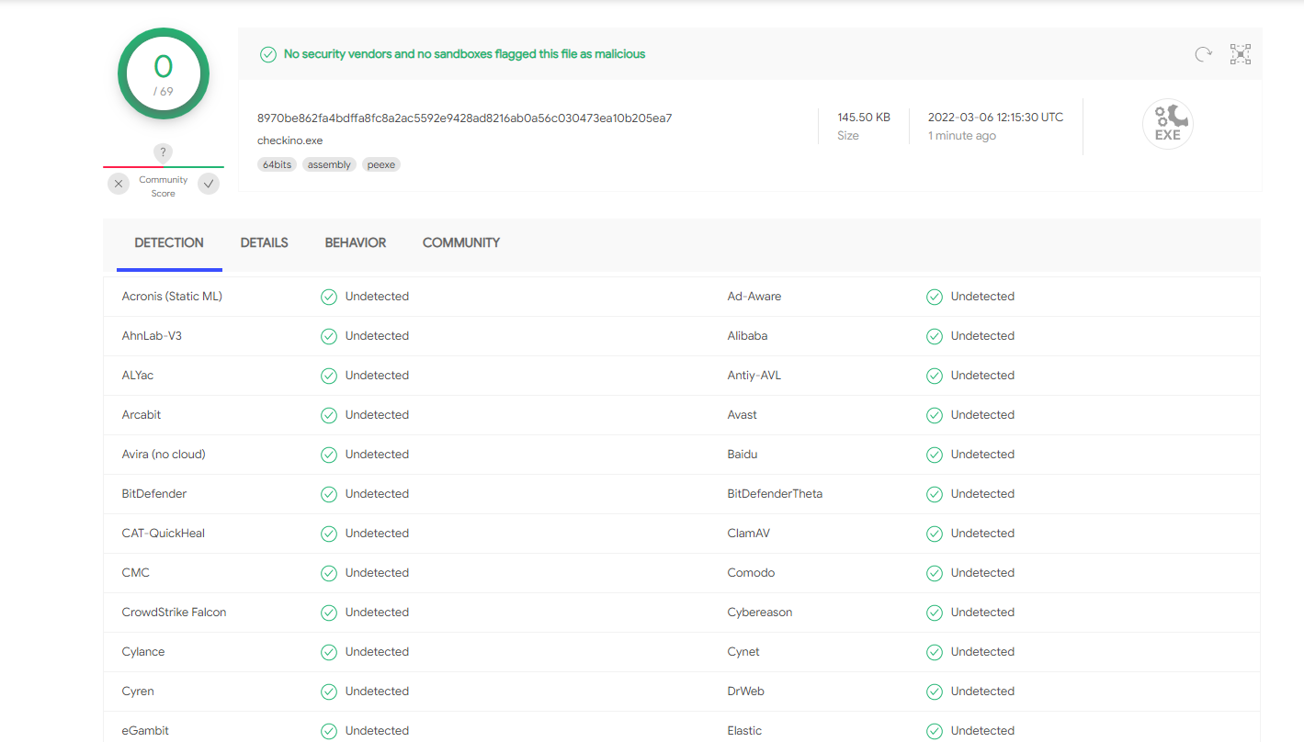Click the Community Score label
This screenshot has height=742, width=1304.
[x=164, y=186]
